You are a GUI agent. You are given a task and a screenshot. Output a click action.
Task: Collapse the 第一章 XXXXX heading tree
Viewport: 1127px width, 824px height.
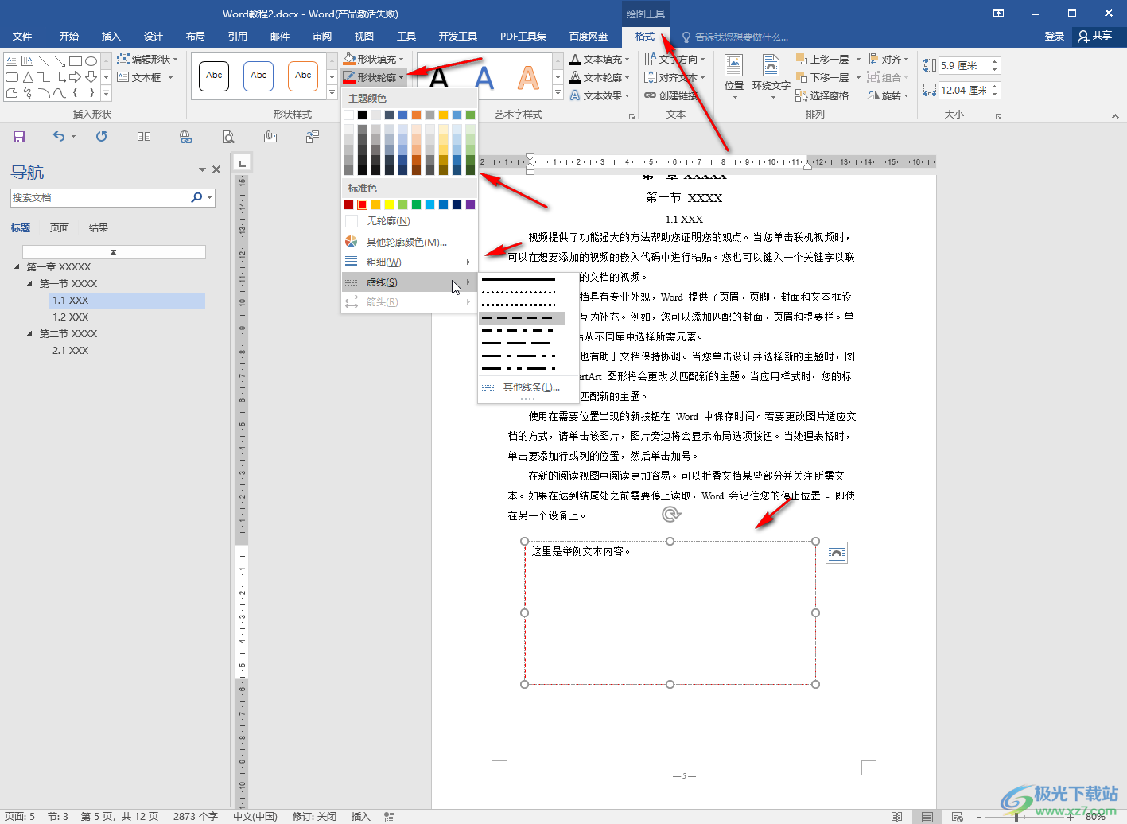click(x=17, y=266)
